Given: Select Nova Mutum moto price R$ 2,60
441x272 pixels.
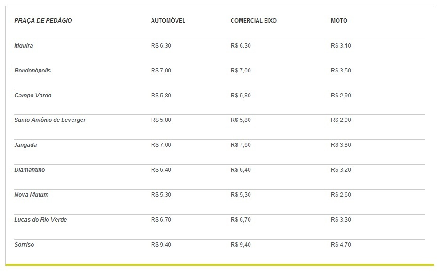Looking at the screenshot, I should (x=341, y=195).
